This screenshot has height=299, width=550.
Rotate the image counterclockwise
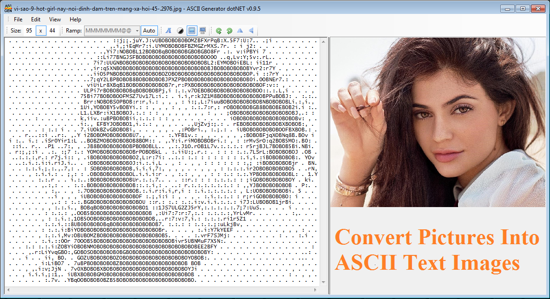coord(218,31)
